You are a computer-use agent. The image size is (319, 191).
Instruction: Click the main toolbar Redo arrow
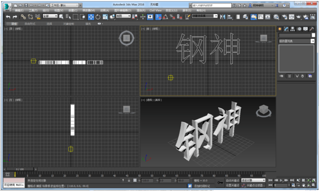(x=15, y=17)
